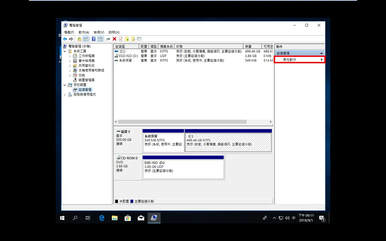Click the red X delete icon
This screenshot has width=386, height=241.
114,39
